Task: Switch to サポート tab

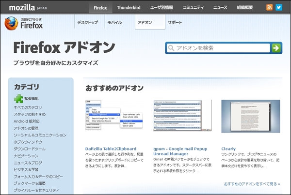Action: pos(175,22)
